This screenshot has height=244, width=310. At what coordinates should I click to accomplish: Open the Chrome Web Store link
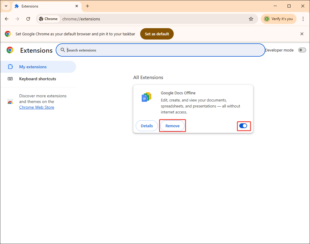point(37,107)
